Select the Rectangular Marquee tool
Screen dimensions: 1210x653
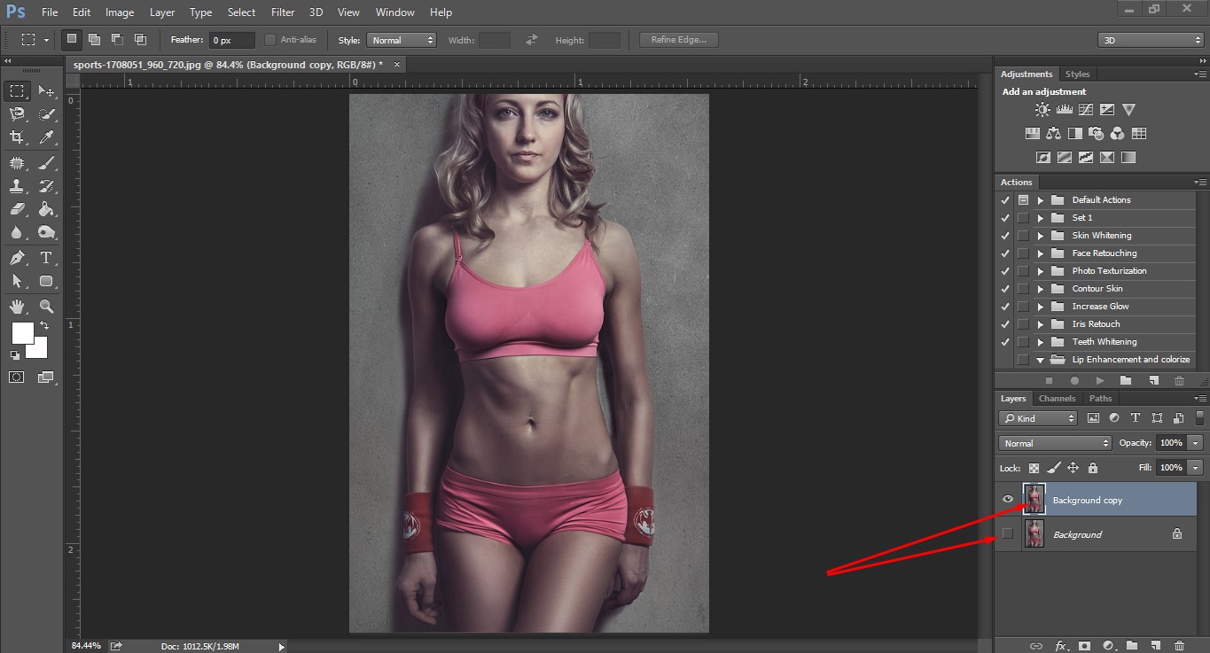(17, 91)
